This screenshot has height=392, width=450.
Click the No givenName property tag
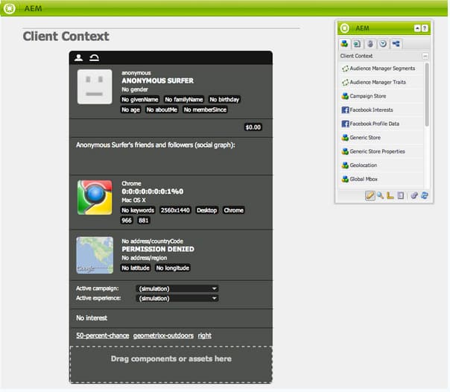pos(140,100)
